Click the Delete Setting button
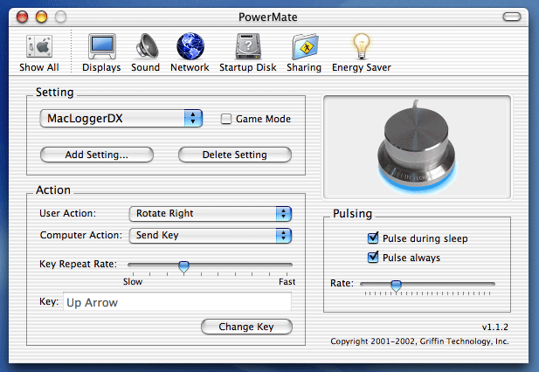 [234, 155]
